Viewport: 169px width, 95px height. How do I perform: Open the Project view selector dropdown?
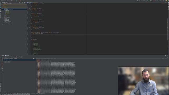(x=4, y=2)
